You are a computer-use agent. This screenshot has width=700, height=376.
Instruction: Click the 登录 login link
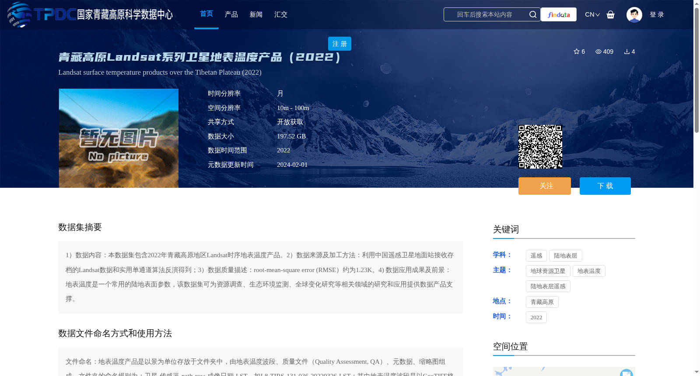(657, 14)
